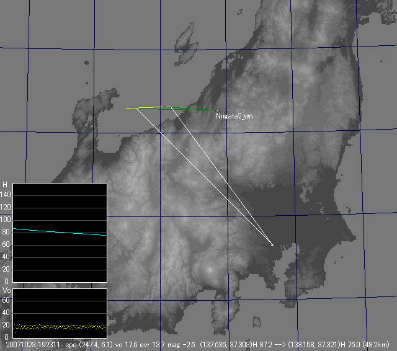
Task: Select the 100 tick label on H axis
Action: click(6, 220)
